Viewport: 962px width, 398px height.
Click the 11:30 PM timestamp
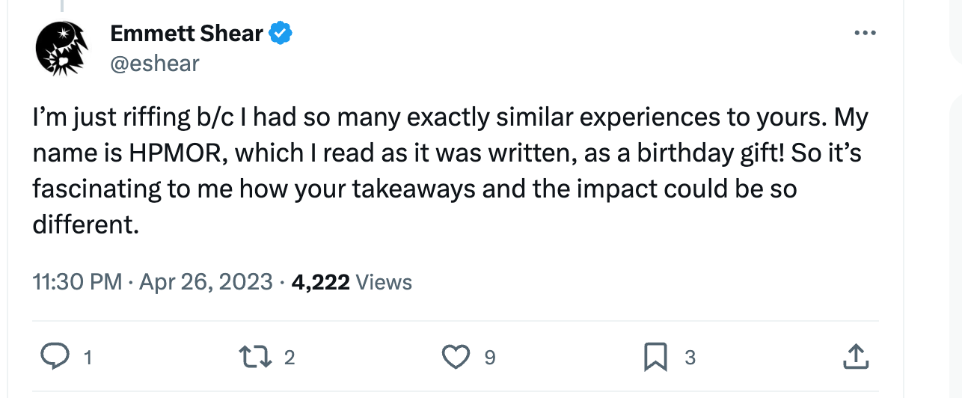[76, 282]
